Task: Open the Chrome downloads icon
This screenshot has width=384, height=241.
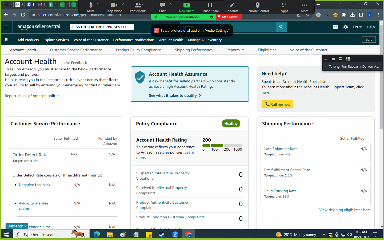Action: (353, 15)
